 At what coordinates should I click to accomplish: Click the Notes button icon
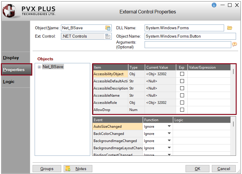click(68, 169)
